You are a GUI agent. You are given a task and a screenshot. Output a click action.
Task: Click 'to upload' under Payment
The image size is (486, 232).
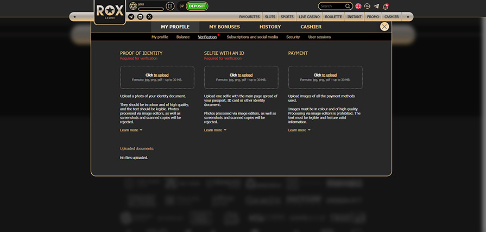tap(329, 75)
